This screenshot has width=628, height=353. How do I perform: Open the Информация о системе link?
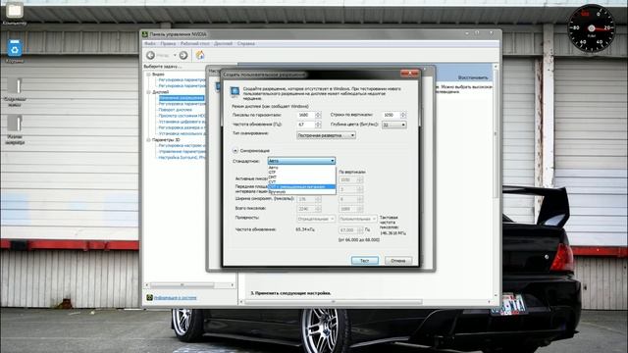175,298
